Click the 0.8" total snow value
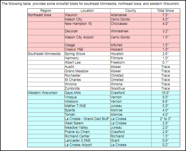 tap(166, 141)
